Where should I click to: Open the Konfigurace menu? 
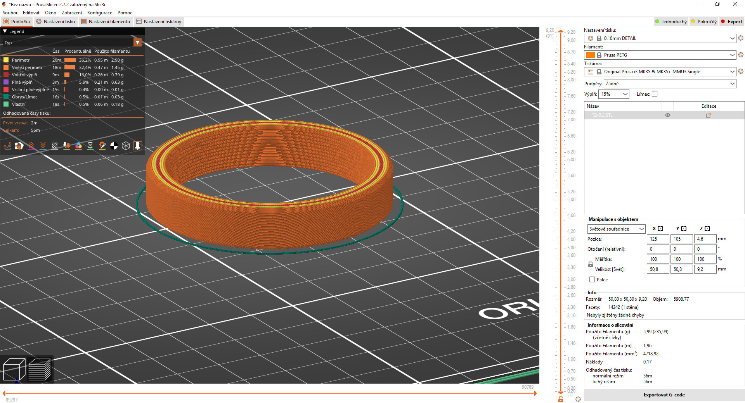[x=99, y=12]
